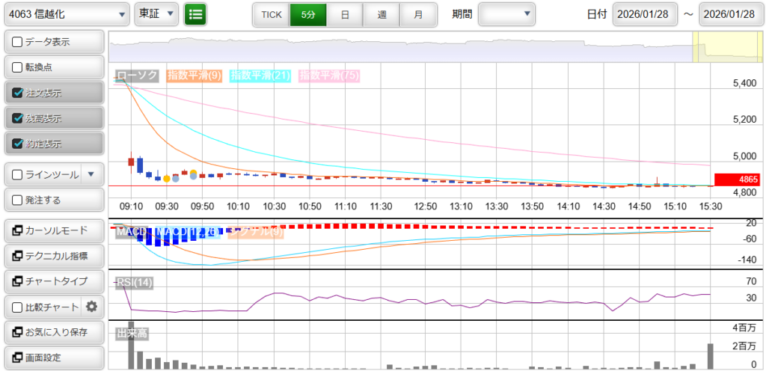Click the start date field 2026/01/28
Viewport: 766px width, 371px height.
tap(645, 15)
